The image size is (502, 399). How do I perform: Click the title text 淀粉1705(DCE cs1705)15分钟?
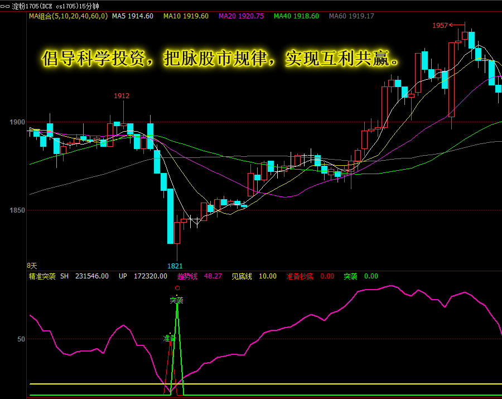[x=55, y=6]
